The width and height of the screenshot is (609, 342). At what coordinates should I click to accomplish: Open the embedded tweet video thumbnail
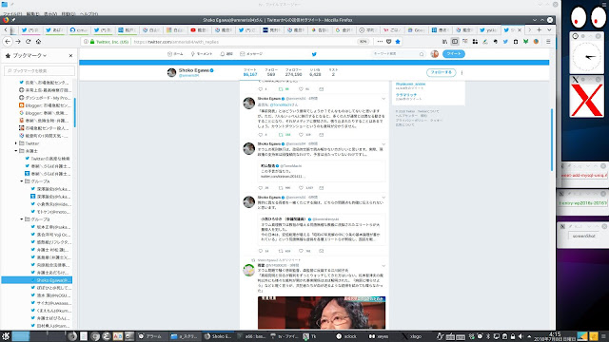[x=322, y=313]
